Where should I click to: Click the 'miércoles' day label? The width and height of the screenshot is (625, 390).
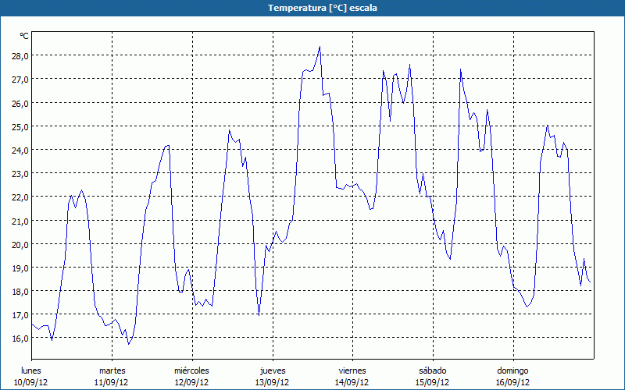191,370
